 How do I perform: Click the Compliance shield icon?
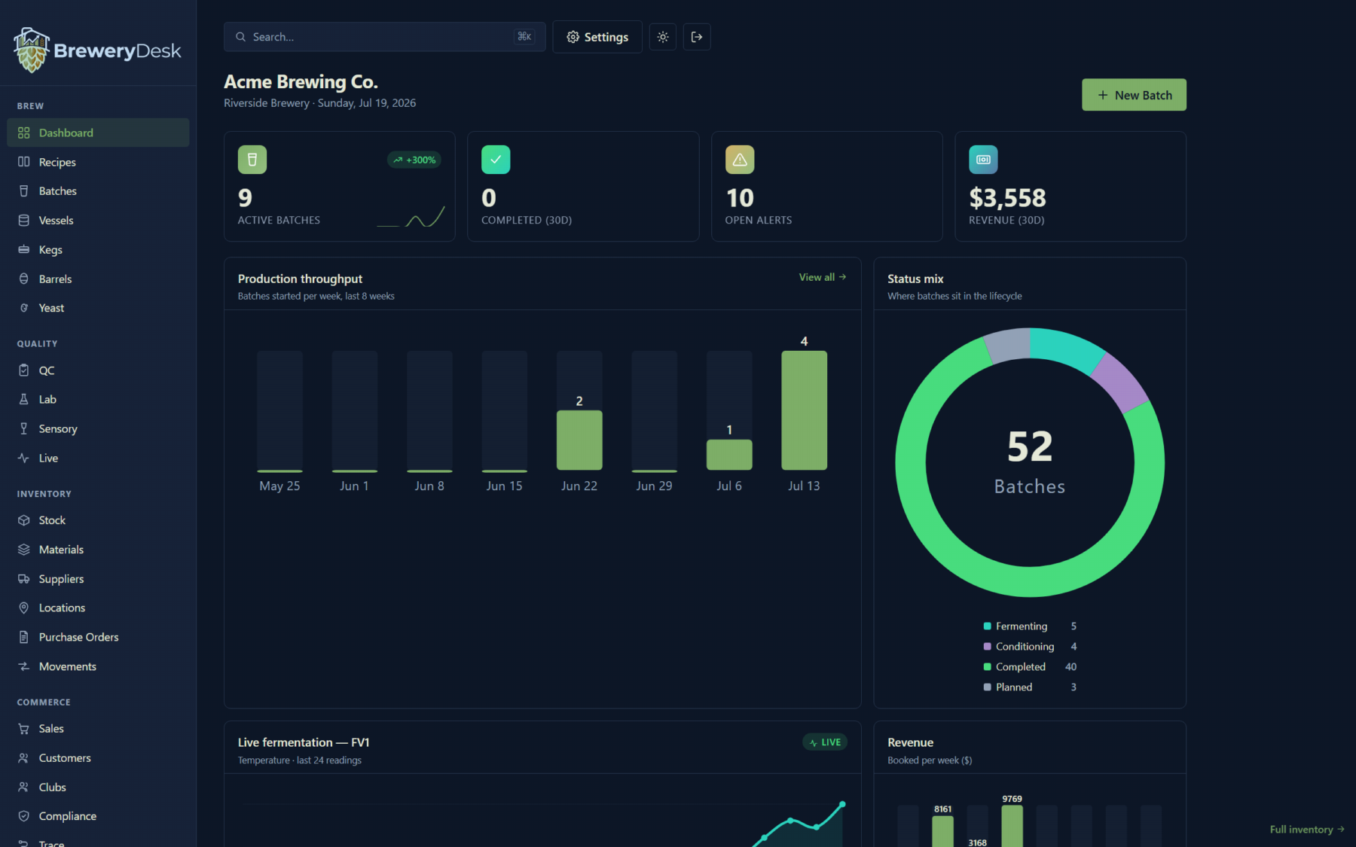pyautogui.click(x=24, y=816)
